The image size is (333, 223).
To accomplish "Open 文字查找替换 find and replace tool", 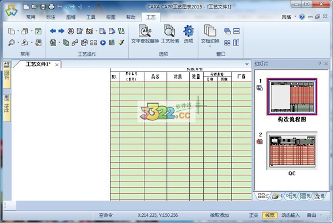I will coord(145,34).
